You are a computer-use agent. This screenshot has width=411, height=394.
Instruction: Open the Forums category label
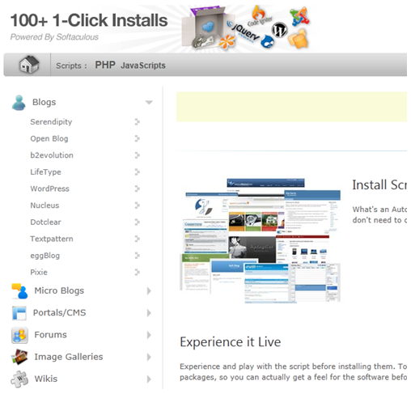tap(50, 335)
